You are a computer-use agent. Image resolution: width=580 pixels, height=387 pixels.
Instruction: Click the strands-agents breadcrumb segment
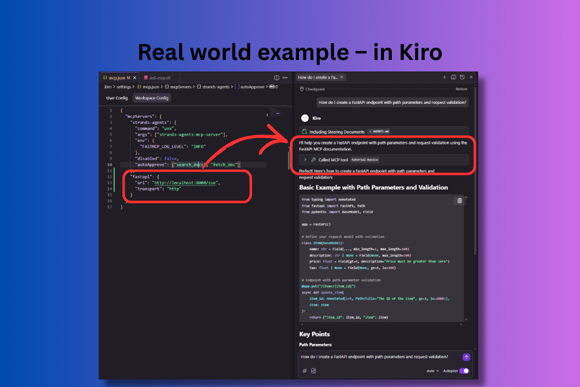point(213,87)
